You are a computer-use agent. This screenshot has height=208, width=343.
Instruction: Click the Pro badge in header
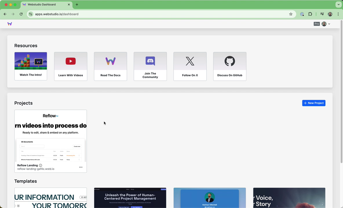click(317, 24)
